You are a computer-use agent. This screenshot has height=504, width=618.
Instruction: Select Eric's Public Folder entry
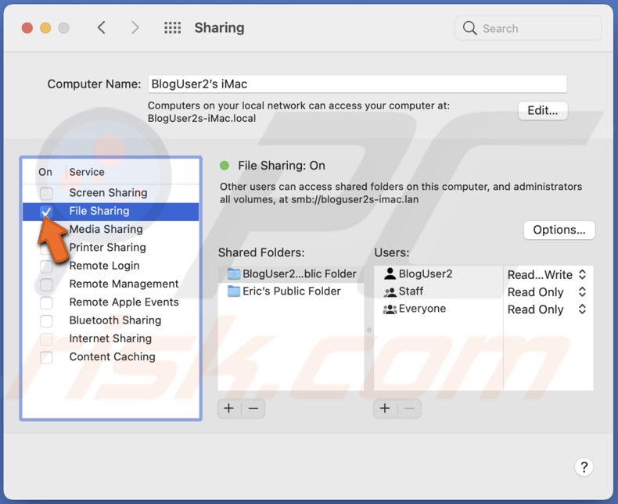(291, 291)
